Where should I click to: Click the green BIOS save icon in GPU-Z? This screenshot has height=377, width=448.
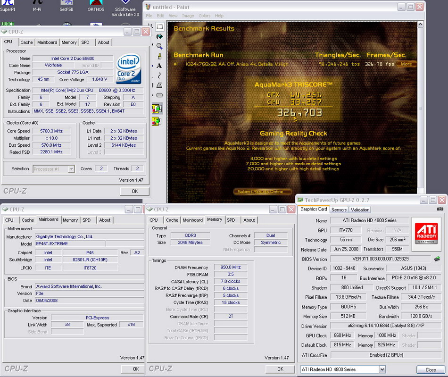click(x=437, y=259)
